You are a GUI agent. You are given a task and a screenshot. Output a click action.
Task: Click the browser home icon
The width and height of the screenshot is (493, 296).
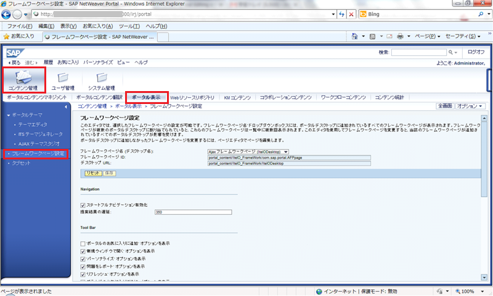pos(354,36)
